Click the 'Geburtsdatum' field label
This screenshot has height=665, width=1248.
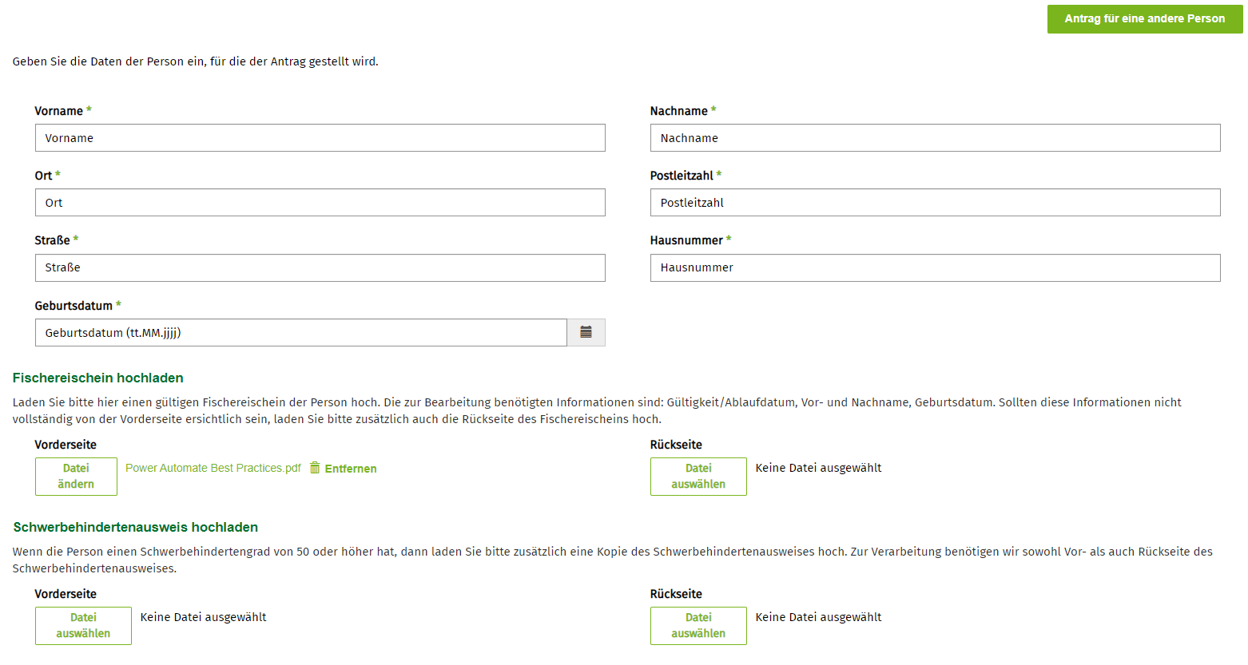[x=74, y=306]
